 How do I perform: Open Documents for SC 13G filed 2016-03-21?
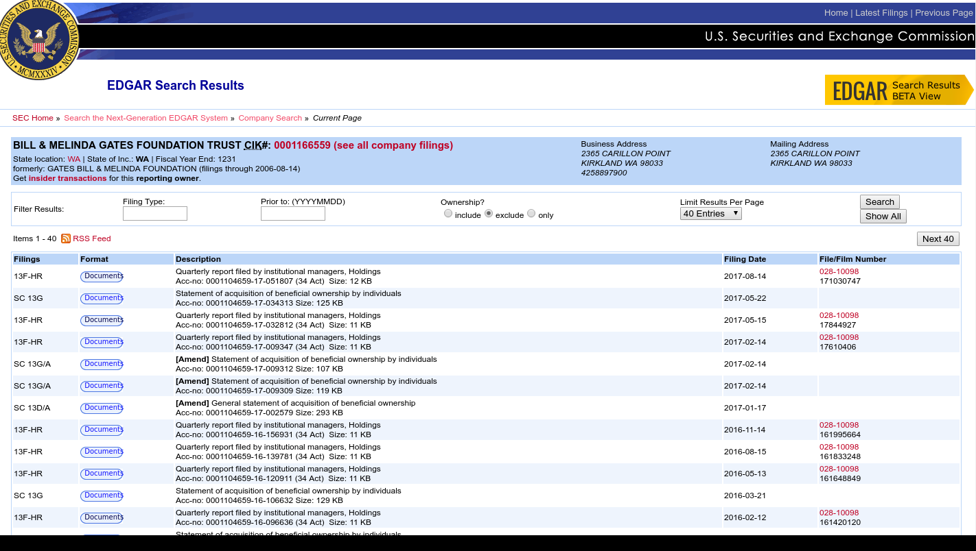click(102, 495)
